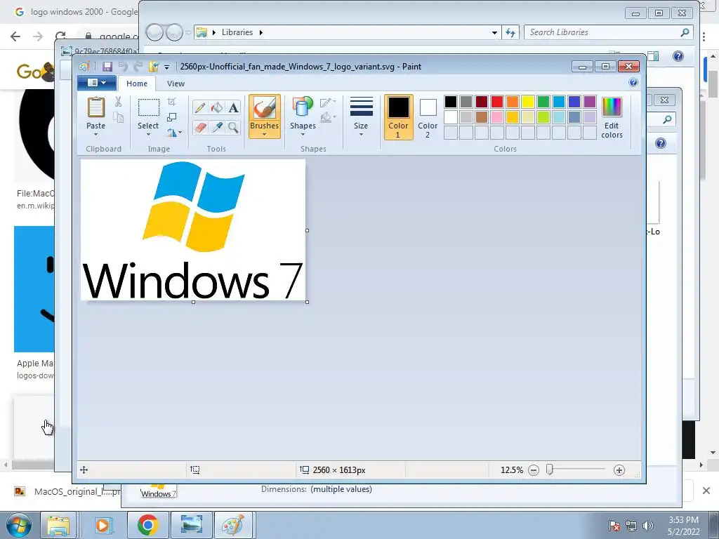Image resolution: width=719 pixels, height=539 pixels.
Task: Click the 3:53 PM taskbar clock
Action: tap(683, 520)
